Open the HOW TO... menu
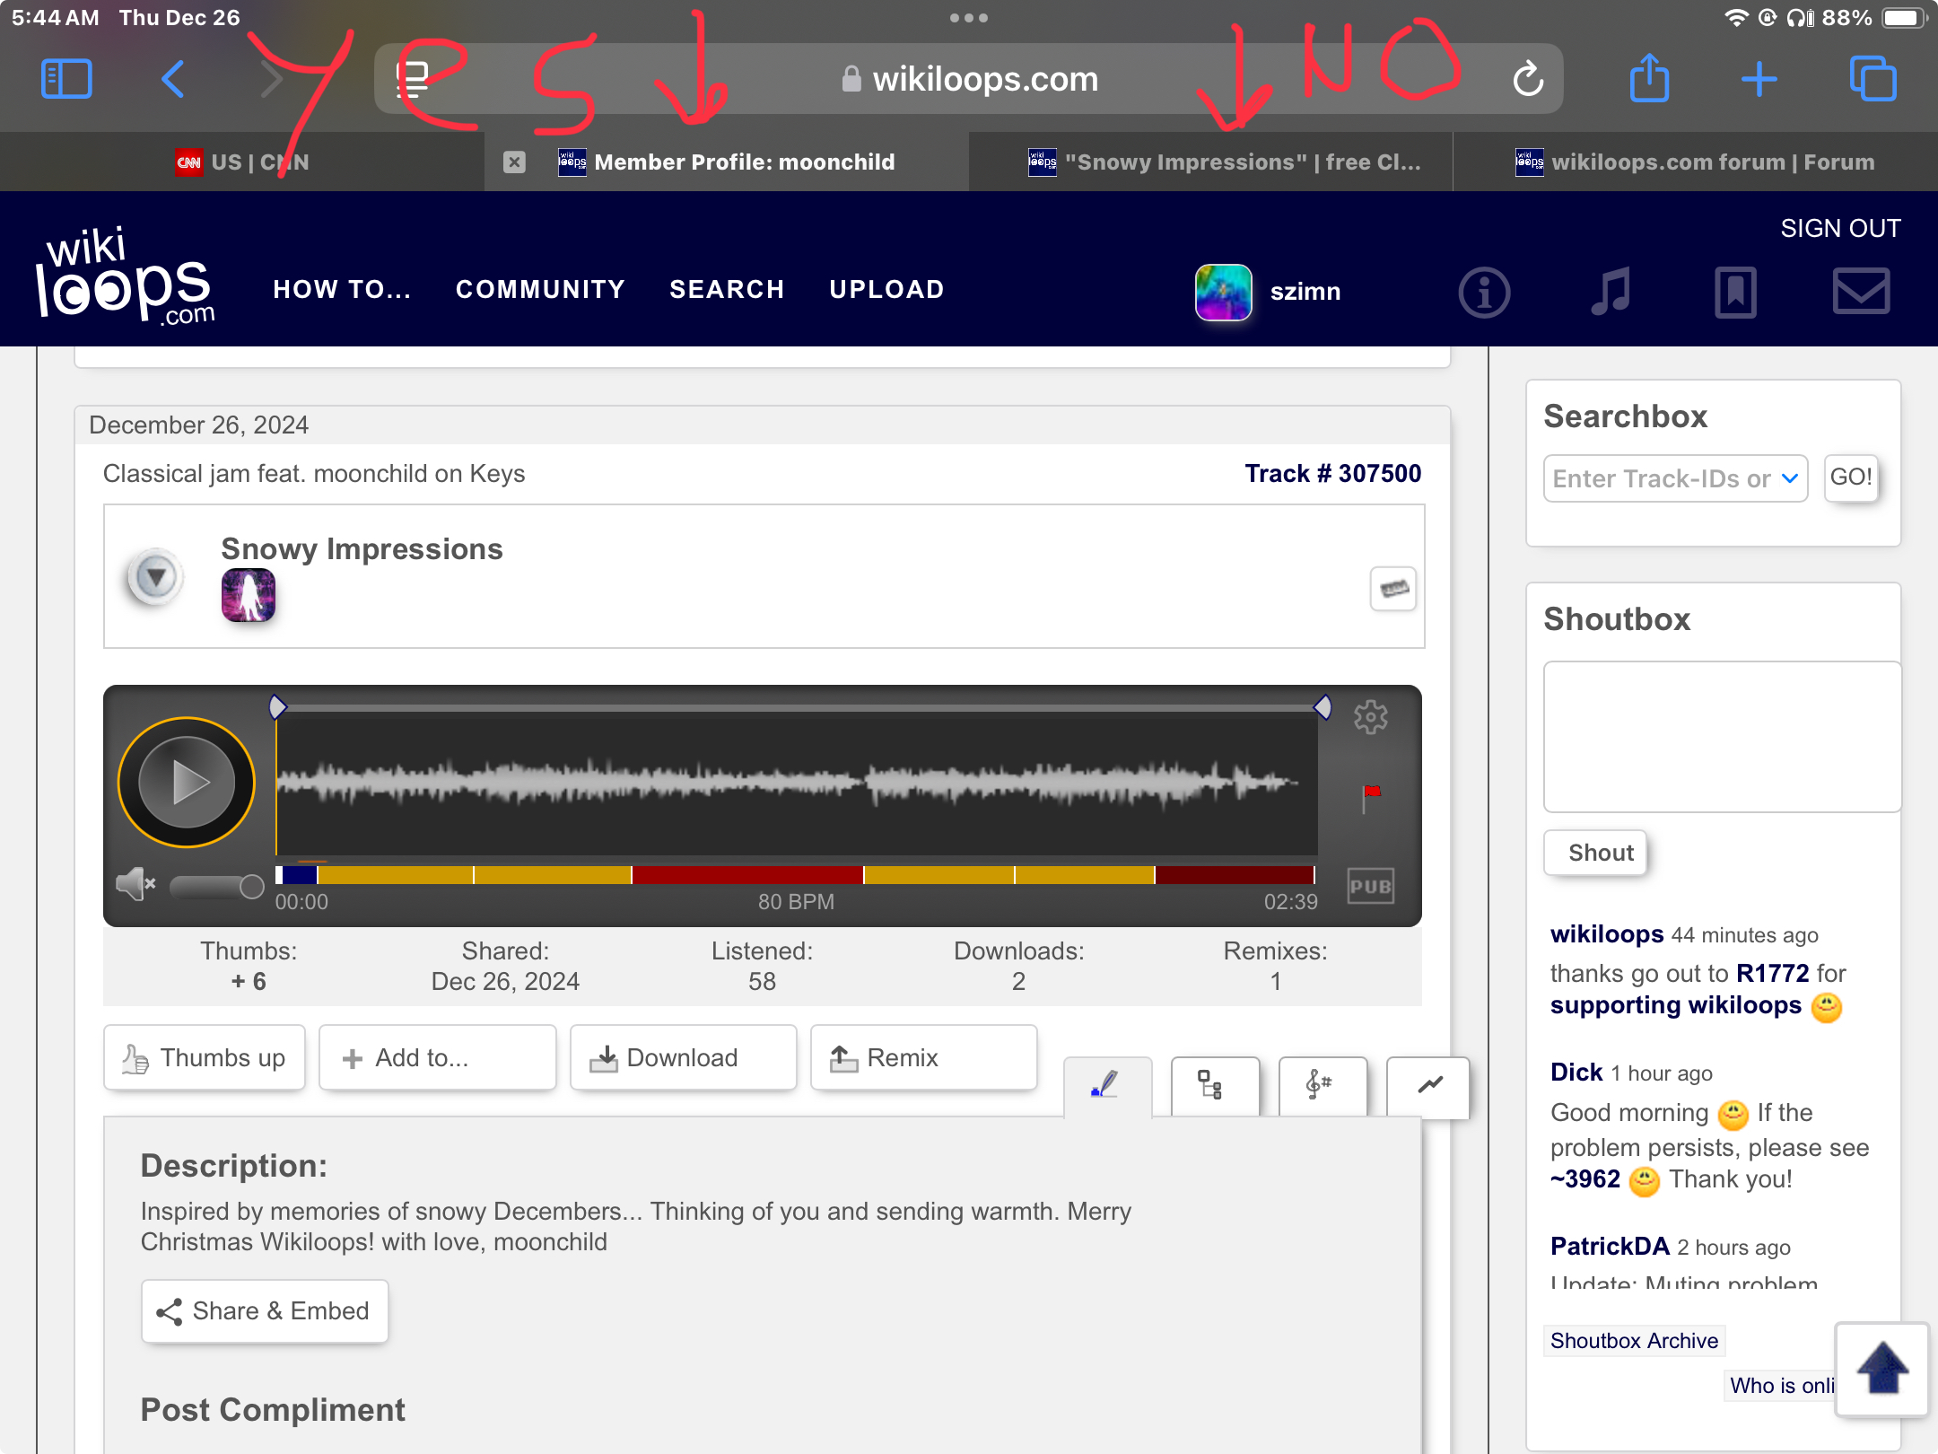This screenshot has height=1454, width=1938. 342,289
